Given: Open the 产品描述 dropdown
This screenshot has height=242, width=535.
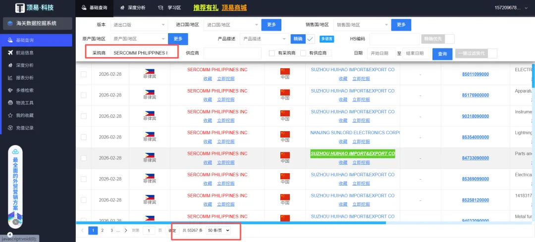Looking at the screenshot, I should pos(265,39).
